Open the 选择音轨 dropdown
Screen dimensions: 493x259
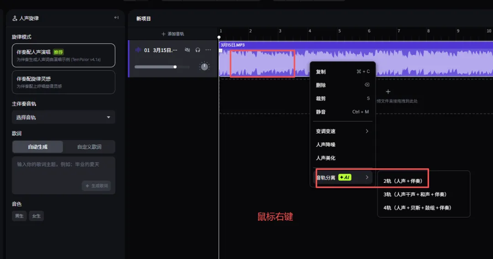click(63, 117)
